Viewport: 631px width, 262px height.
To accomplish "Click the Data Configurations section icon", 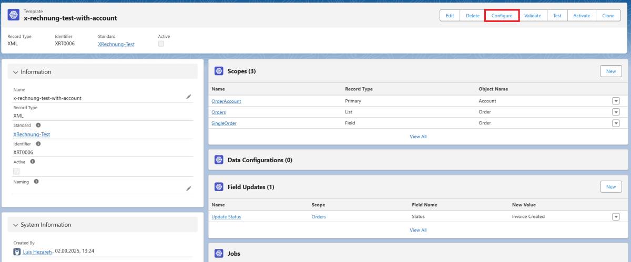I will [219, 160].
